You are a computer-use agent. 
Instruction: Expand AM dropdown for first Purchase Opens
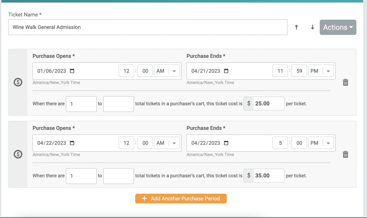click(x=167, y=71)
